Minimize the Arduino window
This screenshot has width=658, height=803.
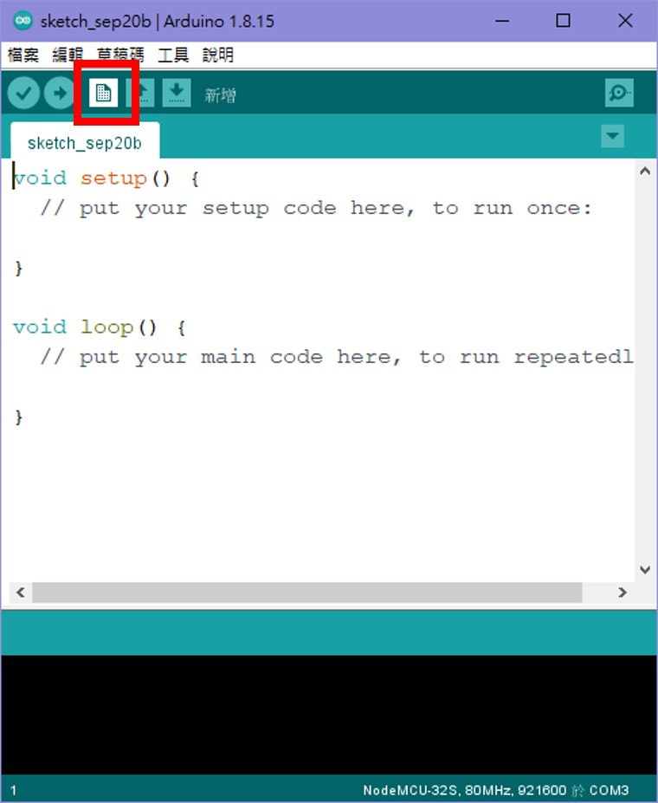click(502, 21)
